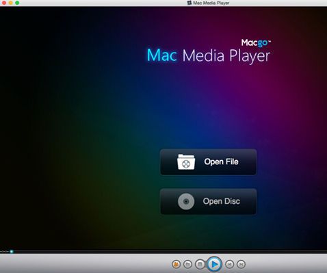
Task: Click the Open File button
Action: point(208,162)
